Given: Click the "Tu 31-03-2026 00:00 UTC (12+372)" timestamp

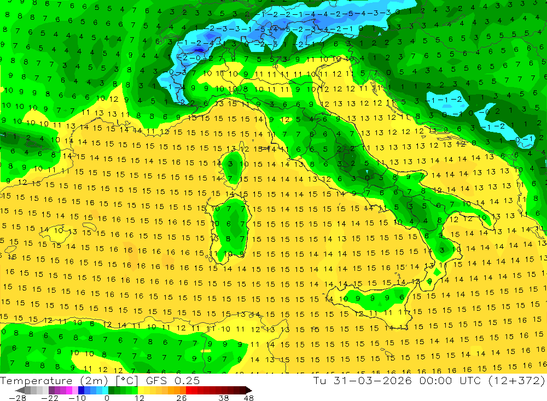Looking at the screenshot, I should tap(429, 381).
